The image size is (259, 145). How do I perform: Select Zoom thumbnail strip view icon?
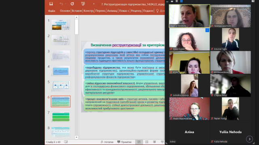click(176, 1)
